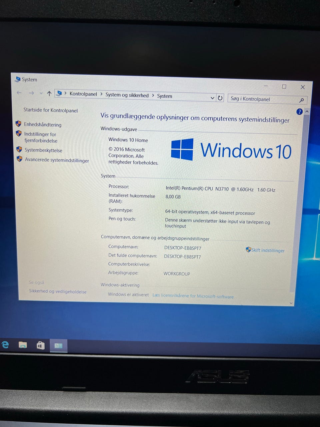
Task: Close the System window
Action: tap(303, 87)
